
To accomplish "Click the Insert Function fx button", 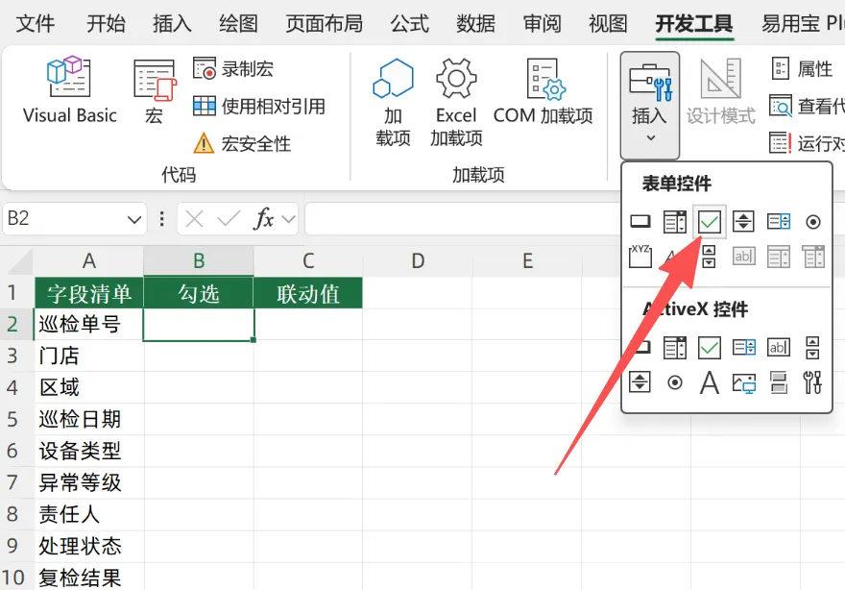I will [x=263, y=219].
